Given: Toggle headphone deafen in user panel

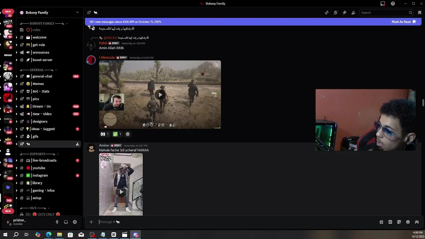Looking at the screenshot, I should click(66, 222).
